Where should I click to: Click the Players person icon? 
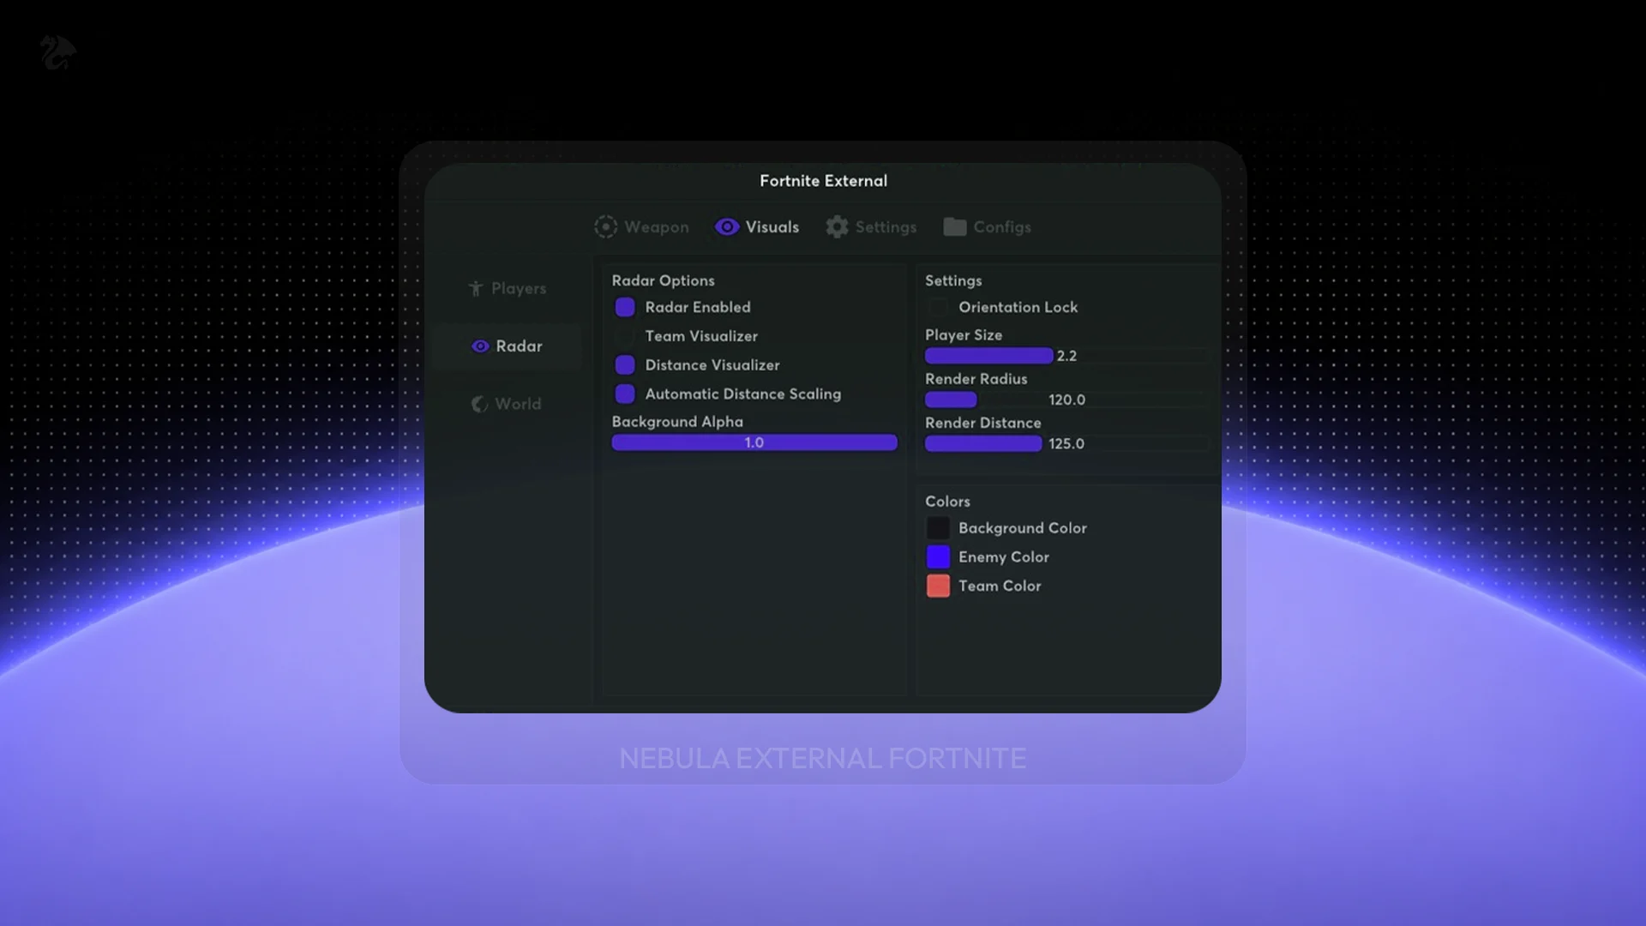476,288
